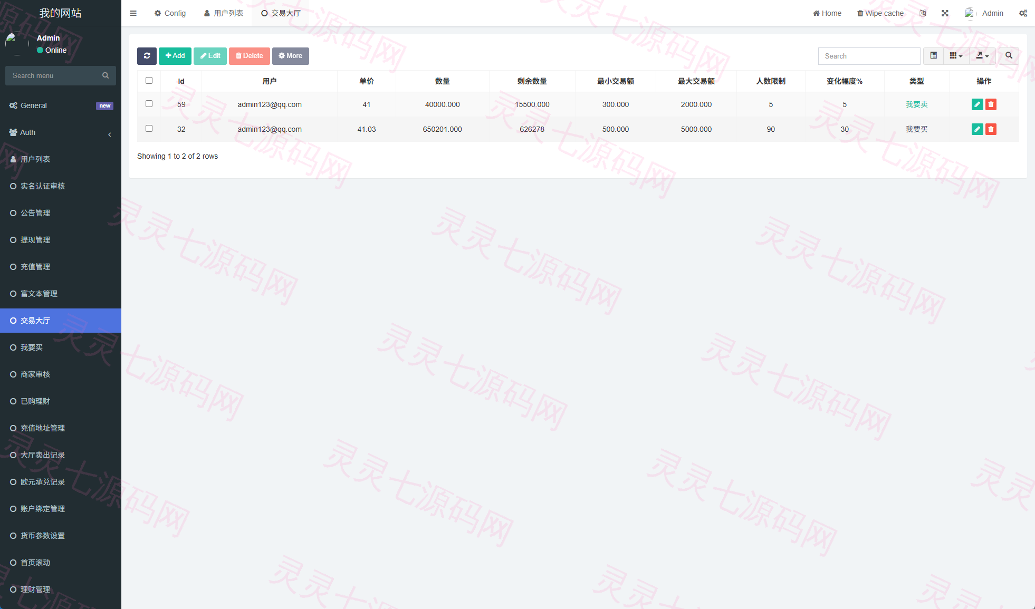Open the export data dropdown
The height and width of the screenshot is (609, 1035).
click(982, 56)
